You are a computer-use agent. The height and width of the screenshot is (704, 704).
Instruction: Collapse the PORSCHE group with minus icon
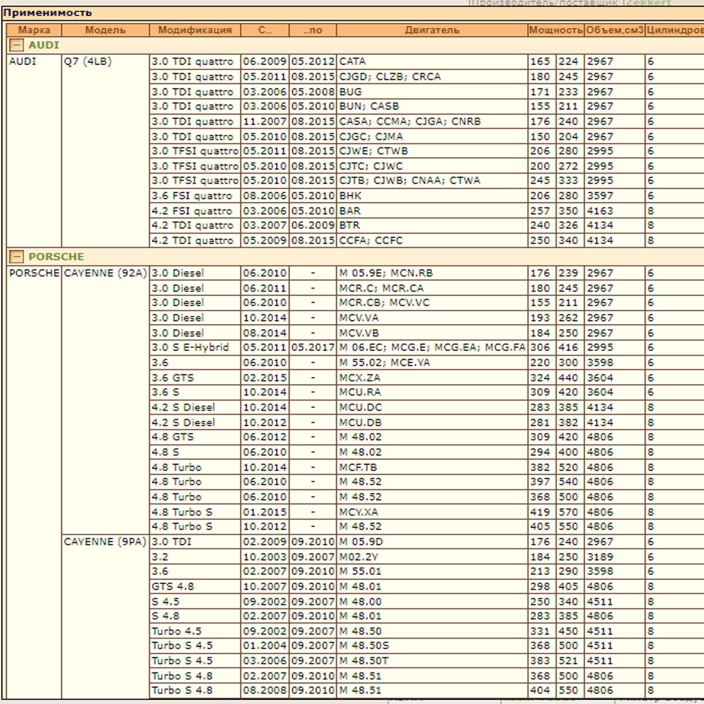(x=17, y=257)
